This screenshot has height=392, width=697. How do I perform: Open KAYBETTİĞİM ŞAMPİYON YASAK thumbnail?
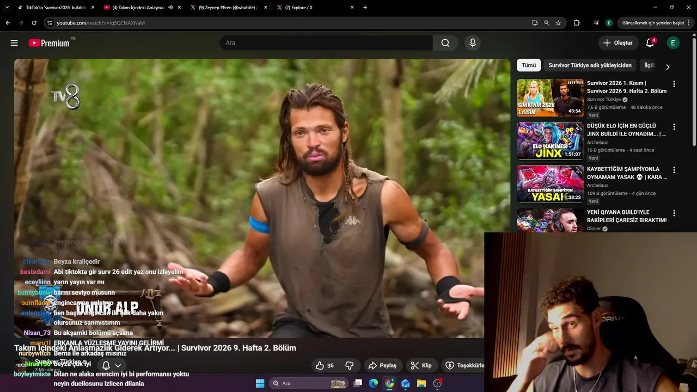tap(550, 184)
